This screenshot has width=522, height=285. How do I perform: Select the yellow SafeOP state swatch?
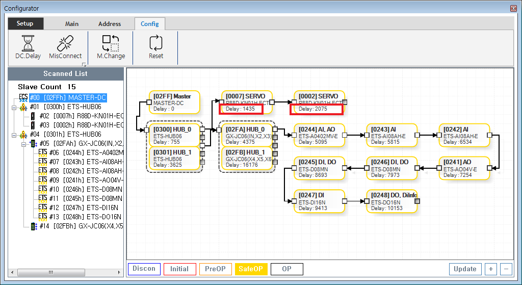251,269
